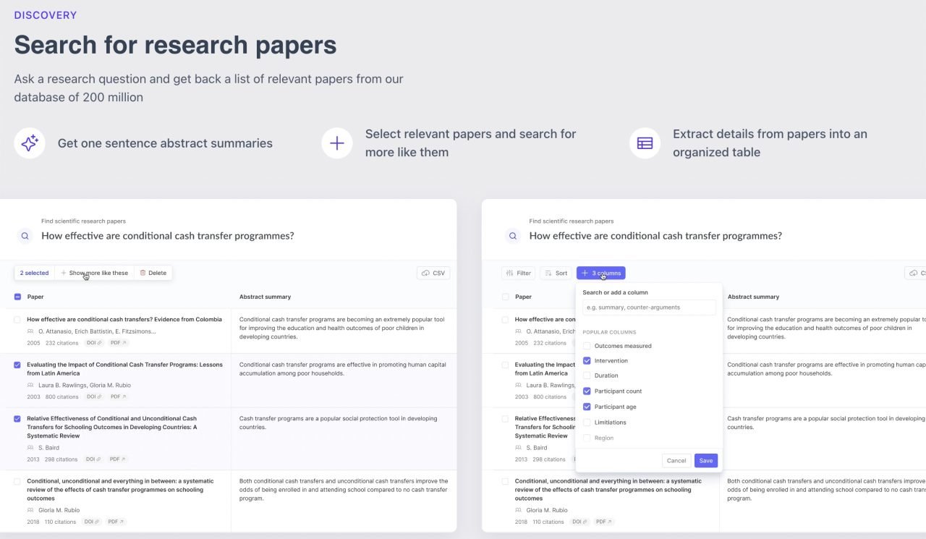926x539 pixels.
Task: Open the left panel Relative Effectiveness paper title
Action: pyautogui.click(x=112, y=427)
